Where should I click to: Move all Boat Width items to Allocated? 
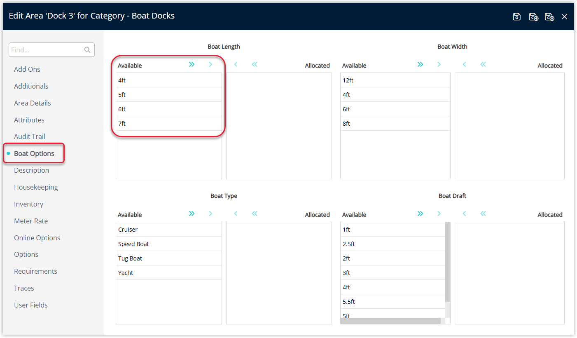tap(420, 64)
